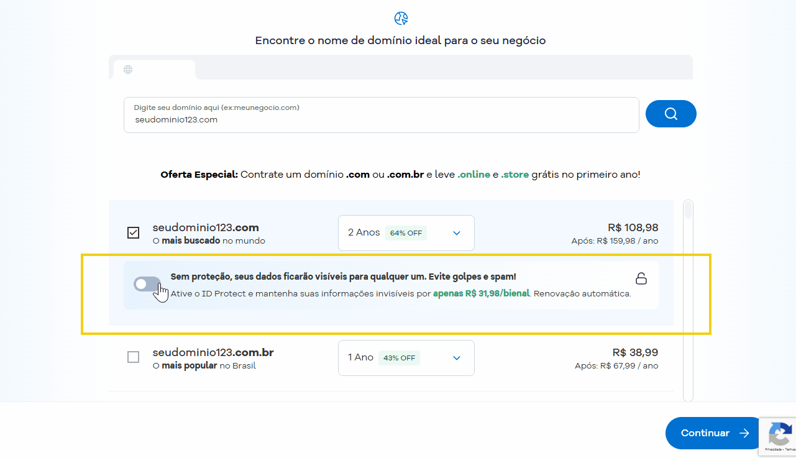Click the green .online offer text
This screenshot has width=796, height=458.
coord(473,175)
